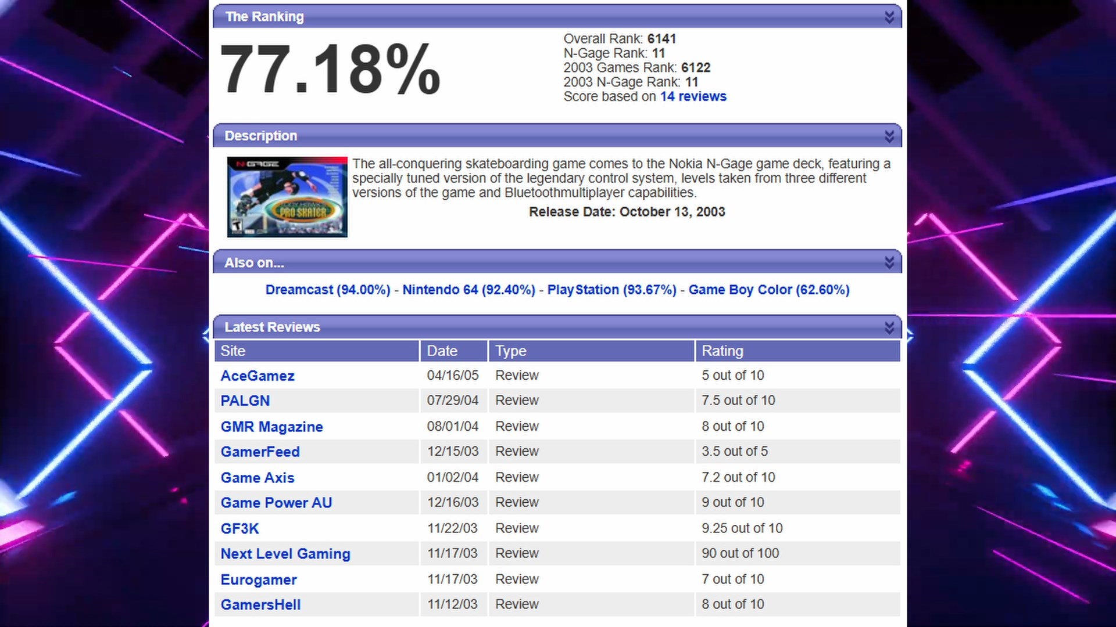The image size is (1116, 627).
Task: Open the Nintendo 64 (92.40%) version link
Action: coord(468,290)
